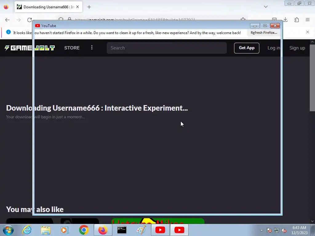Select the Downloading Username666 tab
315x236 pixels.
tap(48, 7)
